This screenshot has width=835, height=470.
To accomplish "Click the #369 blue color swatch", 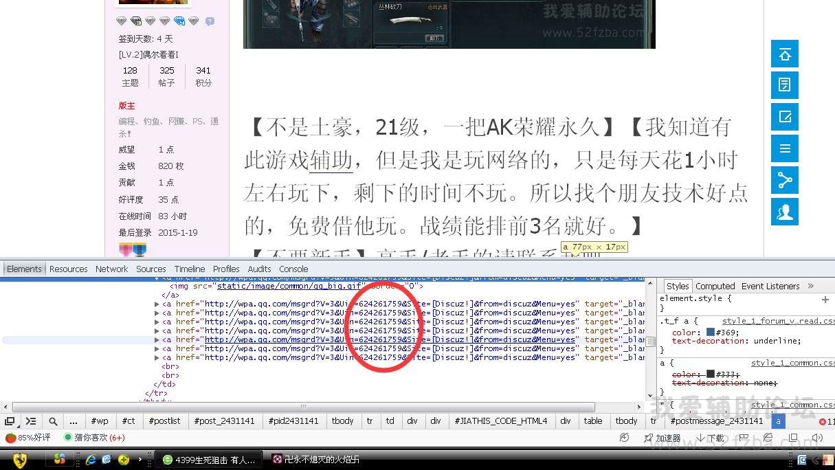I will [x=711, y=332].
